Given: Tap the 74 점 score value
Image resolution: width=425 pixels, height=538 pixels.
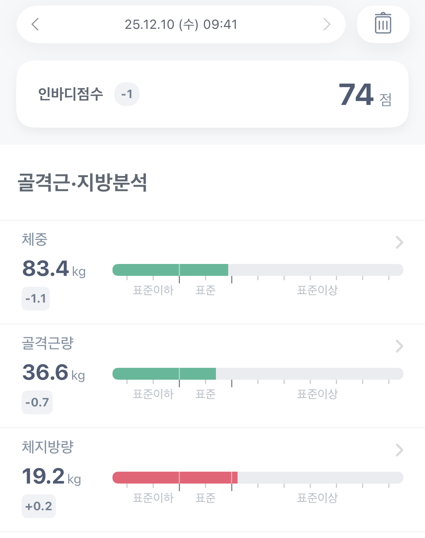Looking at the screenshot, I should coord(365,95).
